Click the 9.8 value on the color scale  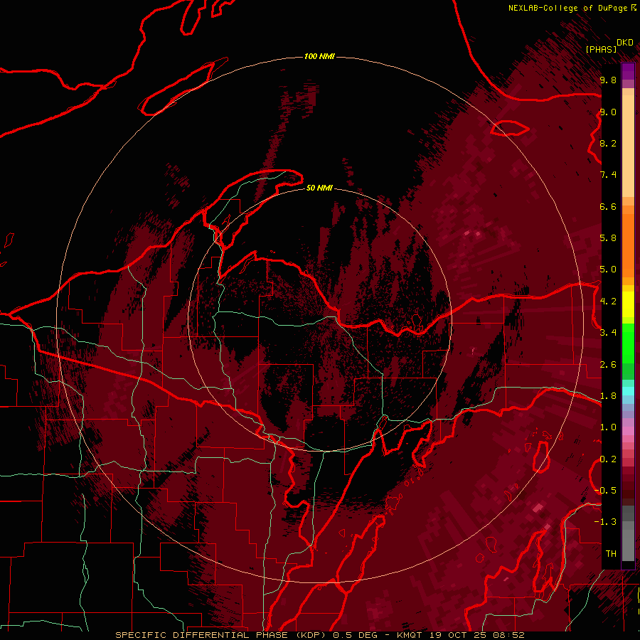pos(608,80)
